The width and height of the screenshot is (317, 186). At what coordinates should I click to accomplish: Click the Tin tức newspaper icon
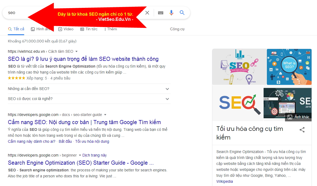click(x=82, y=29)
